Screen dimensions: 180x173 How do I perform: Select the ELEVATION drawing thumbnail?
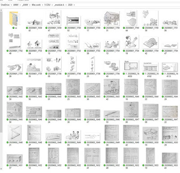pyautogui.click(x=150, y=67)
